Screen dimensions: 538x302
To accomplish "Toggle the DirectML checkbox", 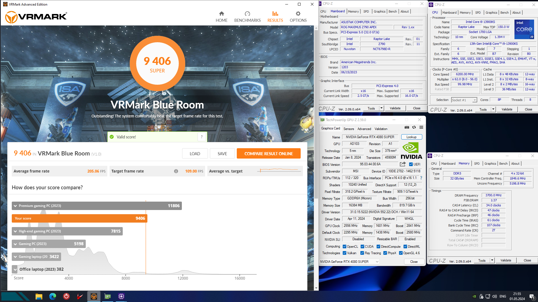I will pos(405,246).
